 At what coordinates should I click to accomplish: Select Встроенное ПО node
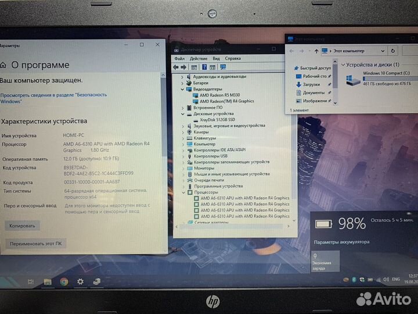click(208, 108)
